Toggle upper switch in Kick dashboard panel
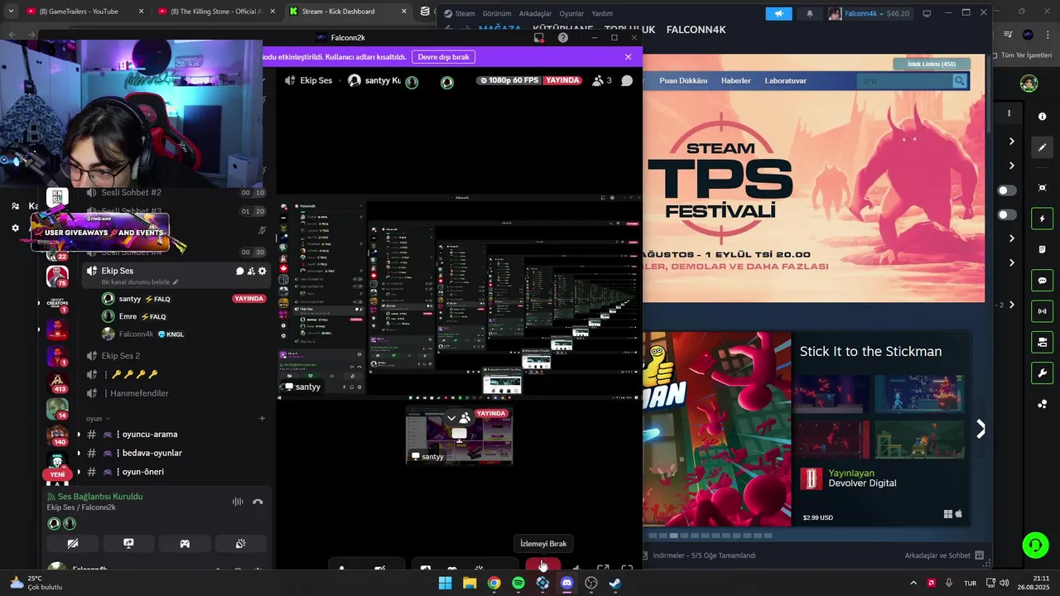Viewport: 1060px width, 596px height. click(x=1006, y=190)
